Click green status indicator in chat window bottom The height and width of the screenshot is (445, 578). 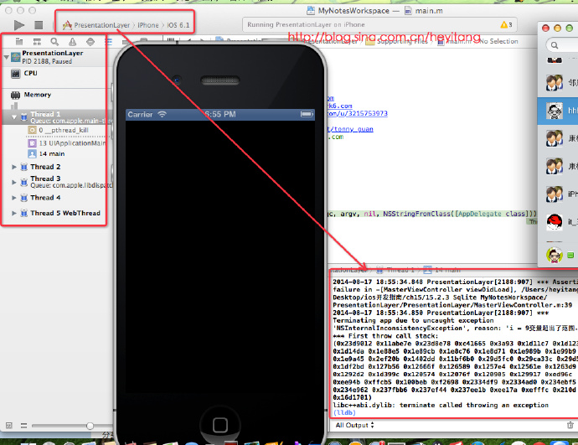tap(570, 255)
